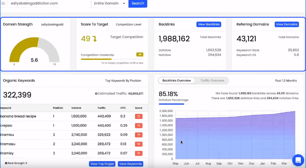This screenshot has width=306, height=168.
Task: Click the red score badge for tiramisy
Action: coord(139,153)
